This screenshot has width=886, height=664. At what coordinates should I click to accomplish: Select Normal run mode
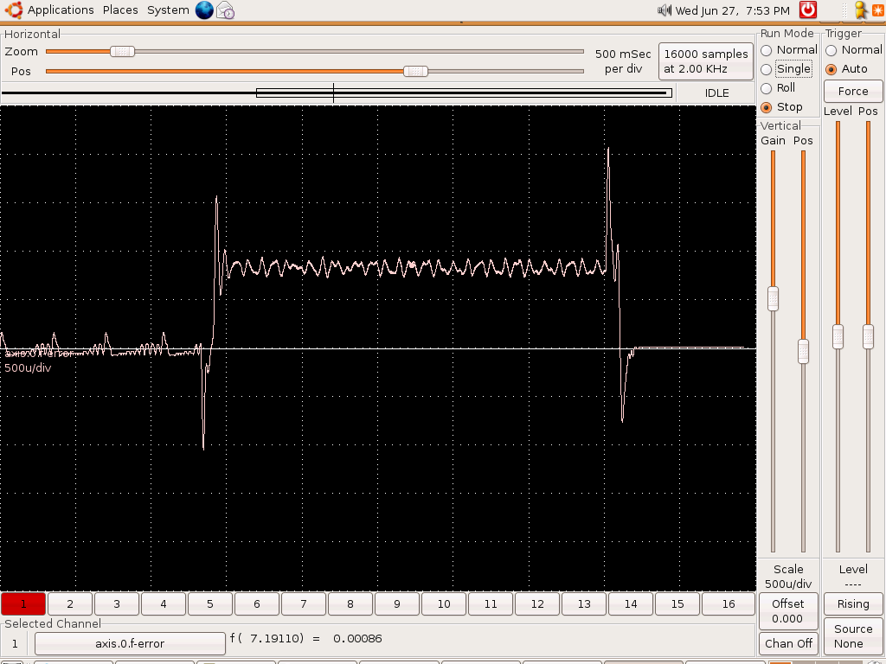pos(789,50)
